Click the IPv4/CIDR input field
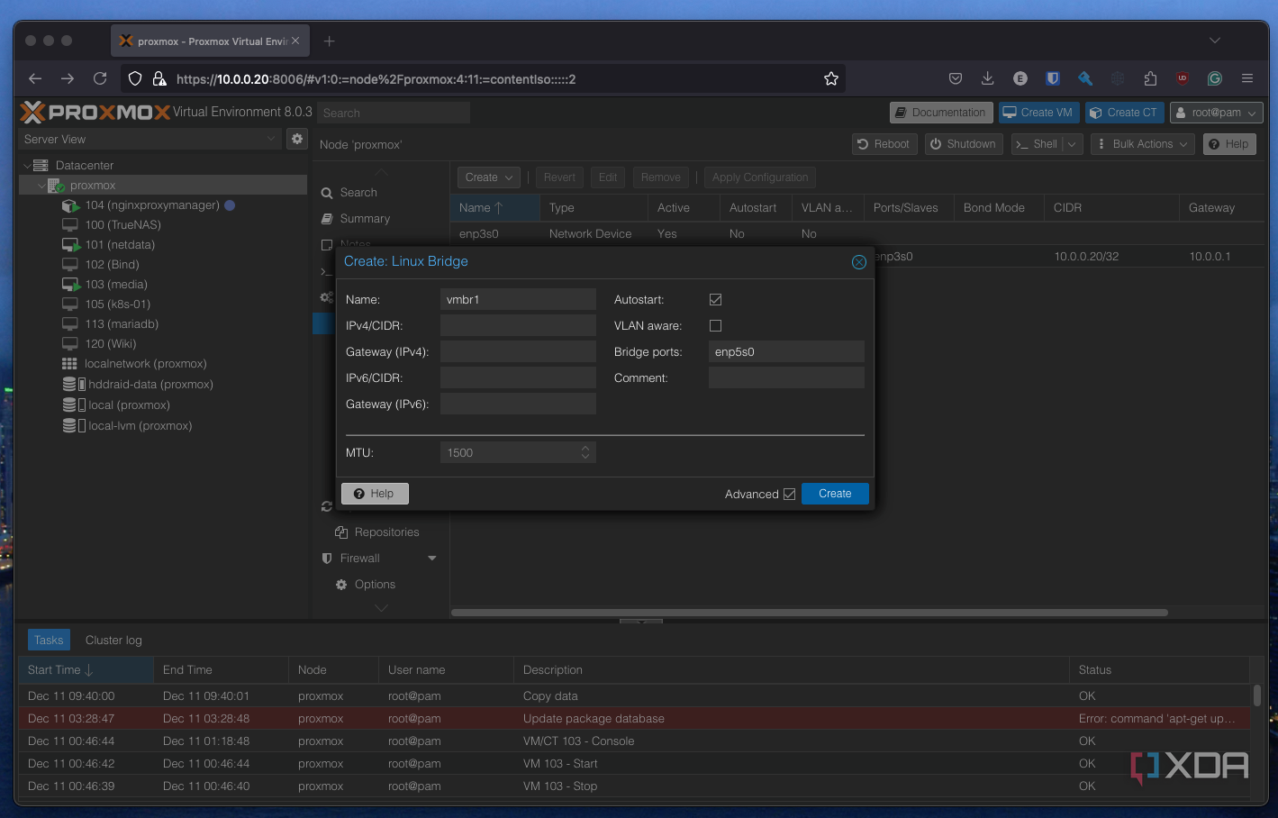 (x=518, y=326)
